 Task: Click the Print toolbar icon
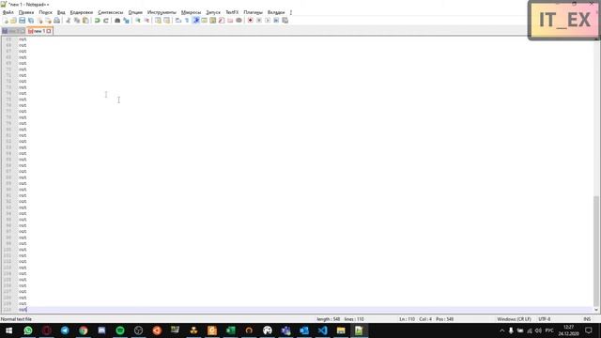[x=56, y=21]
